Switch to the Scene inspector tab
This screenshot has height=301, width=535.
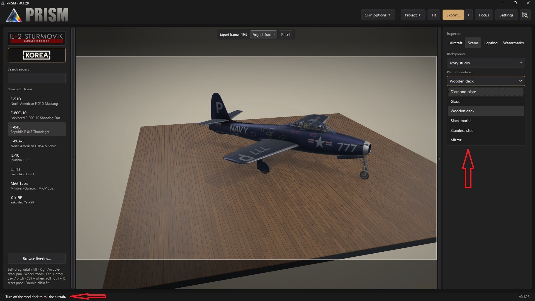473,43
